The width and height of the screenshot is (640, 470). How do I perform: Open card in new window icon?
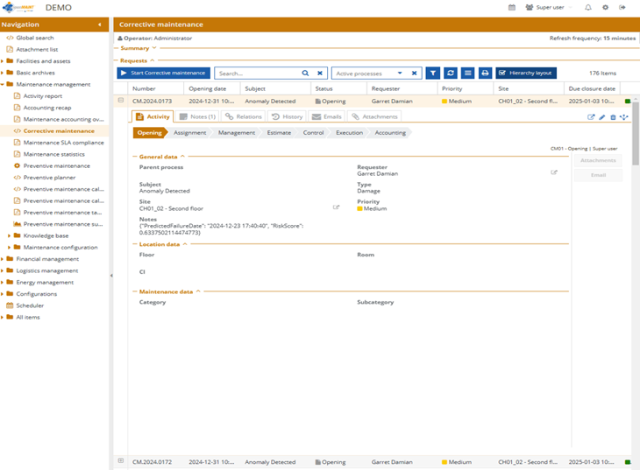click(x=591, y=117)
